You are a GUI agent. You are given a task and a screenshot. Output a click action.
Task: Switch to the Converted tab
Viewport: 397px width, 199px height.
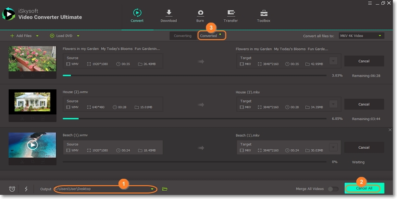click(209, 35)
